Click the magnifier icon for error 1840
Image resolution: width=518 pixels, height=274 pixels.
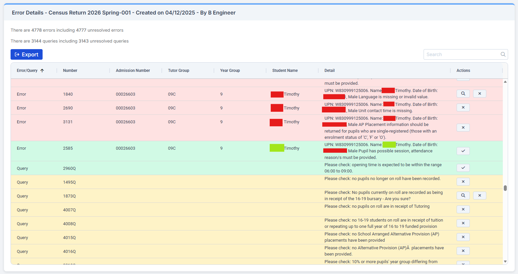tap(463, 94)
